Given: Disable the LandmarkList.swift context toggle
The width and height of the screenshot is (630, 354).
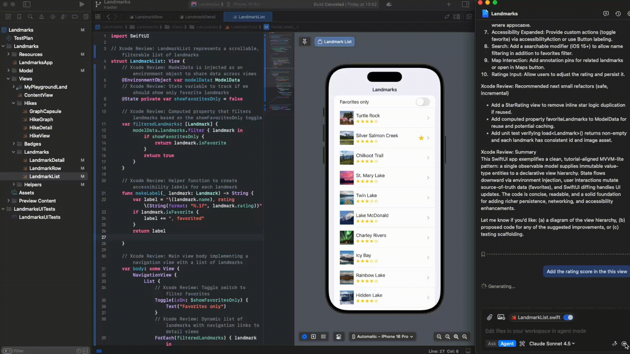Looking at the screenshot, I should coord(569,317).
